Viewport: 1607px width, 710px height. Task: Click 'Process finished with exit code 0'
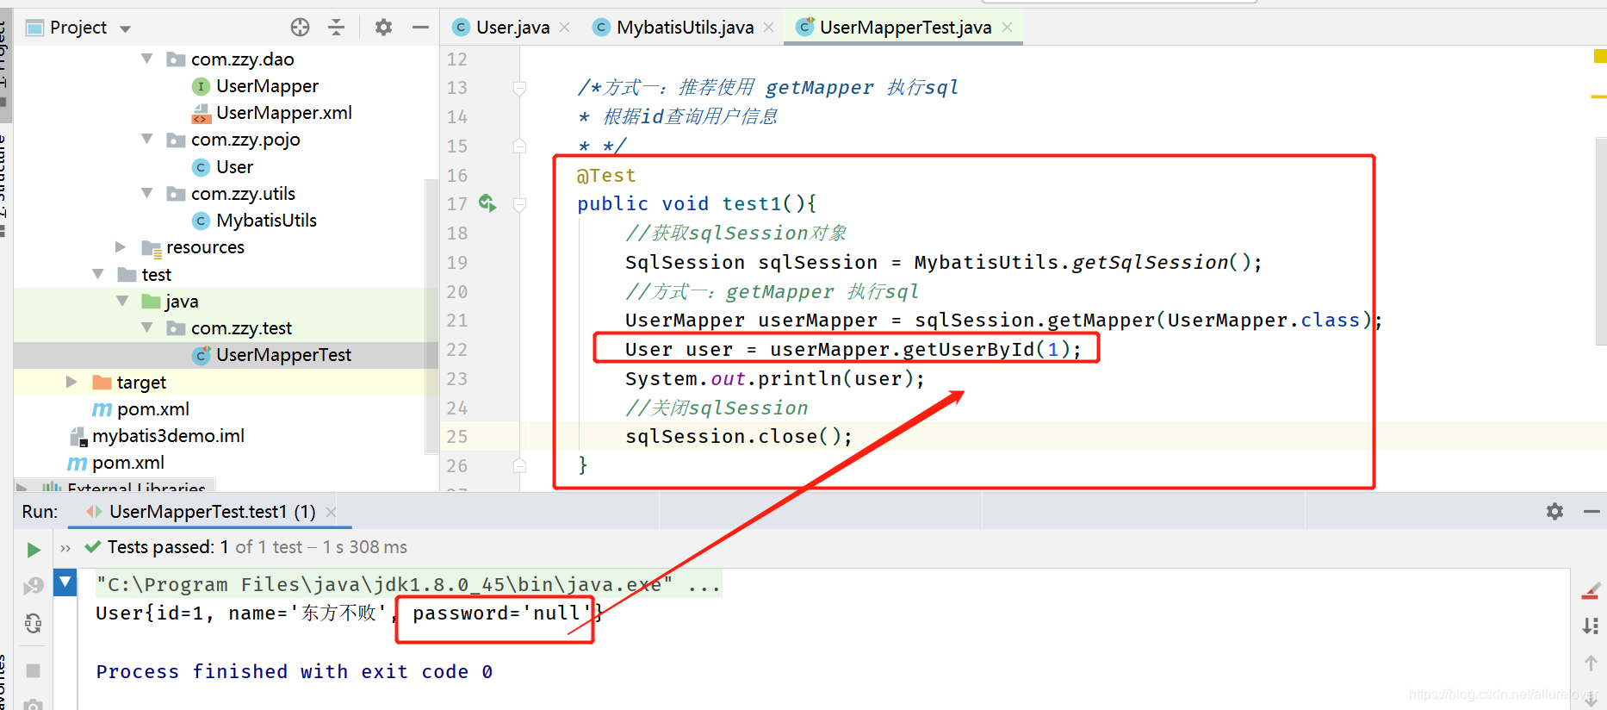click(295, 671)
